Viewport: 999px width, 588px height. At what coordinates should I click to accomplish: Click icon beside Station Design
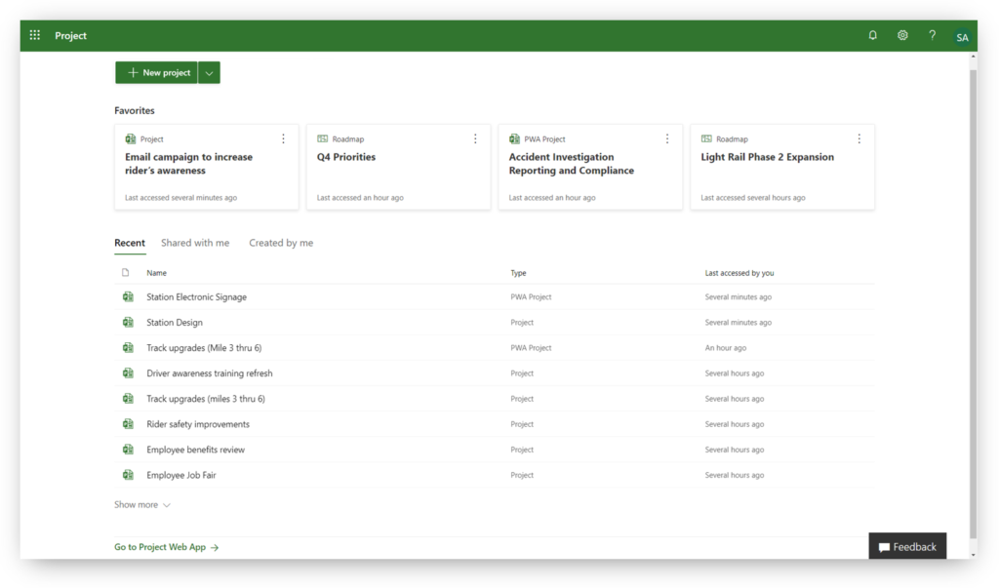click(x=128, y=323)
